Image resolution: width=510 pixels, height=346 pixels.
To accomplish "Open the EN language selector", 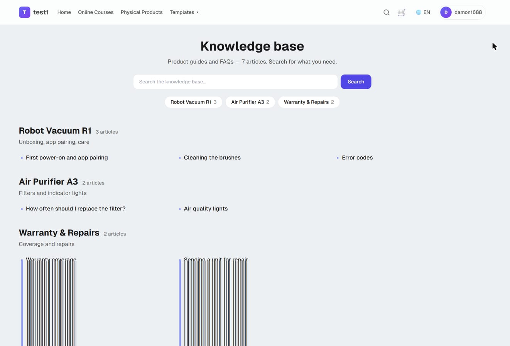I will tap(423, 12).
